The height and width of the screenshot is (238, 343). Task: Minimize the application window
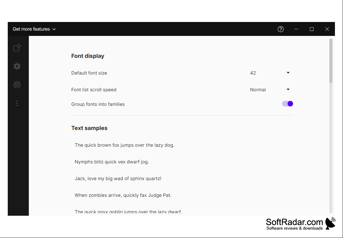[x=296, y=29]
